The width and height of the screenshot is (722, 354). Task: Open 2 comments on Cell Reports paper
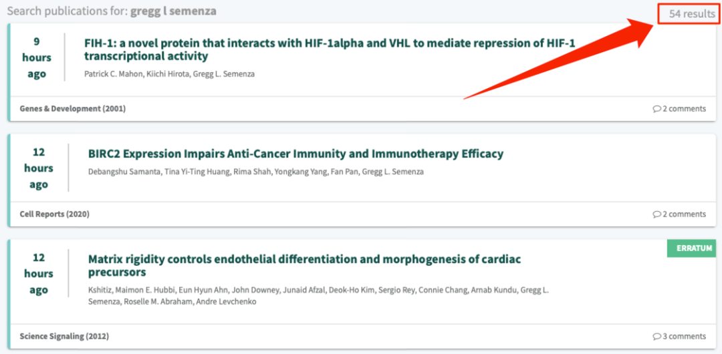coord(679,214)
